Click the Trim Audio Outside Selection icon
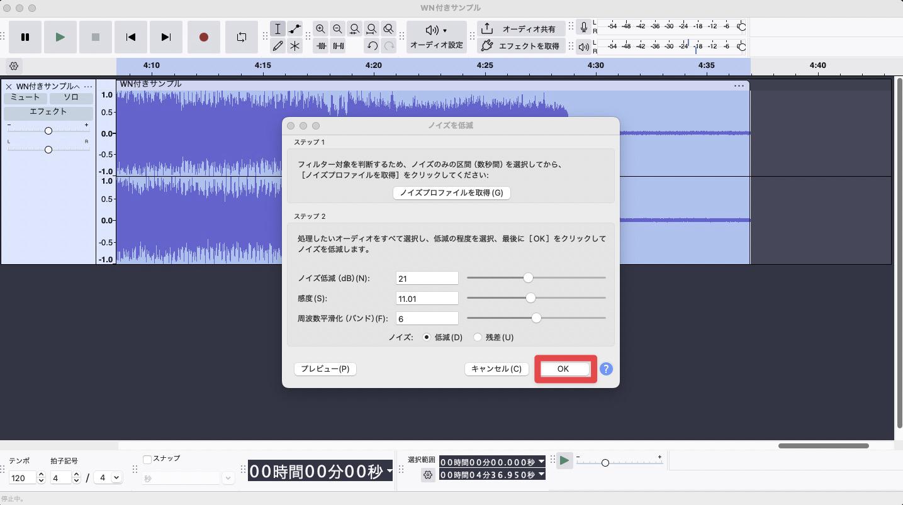903x505 pixels. click(322, 45)
